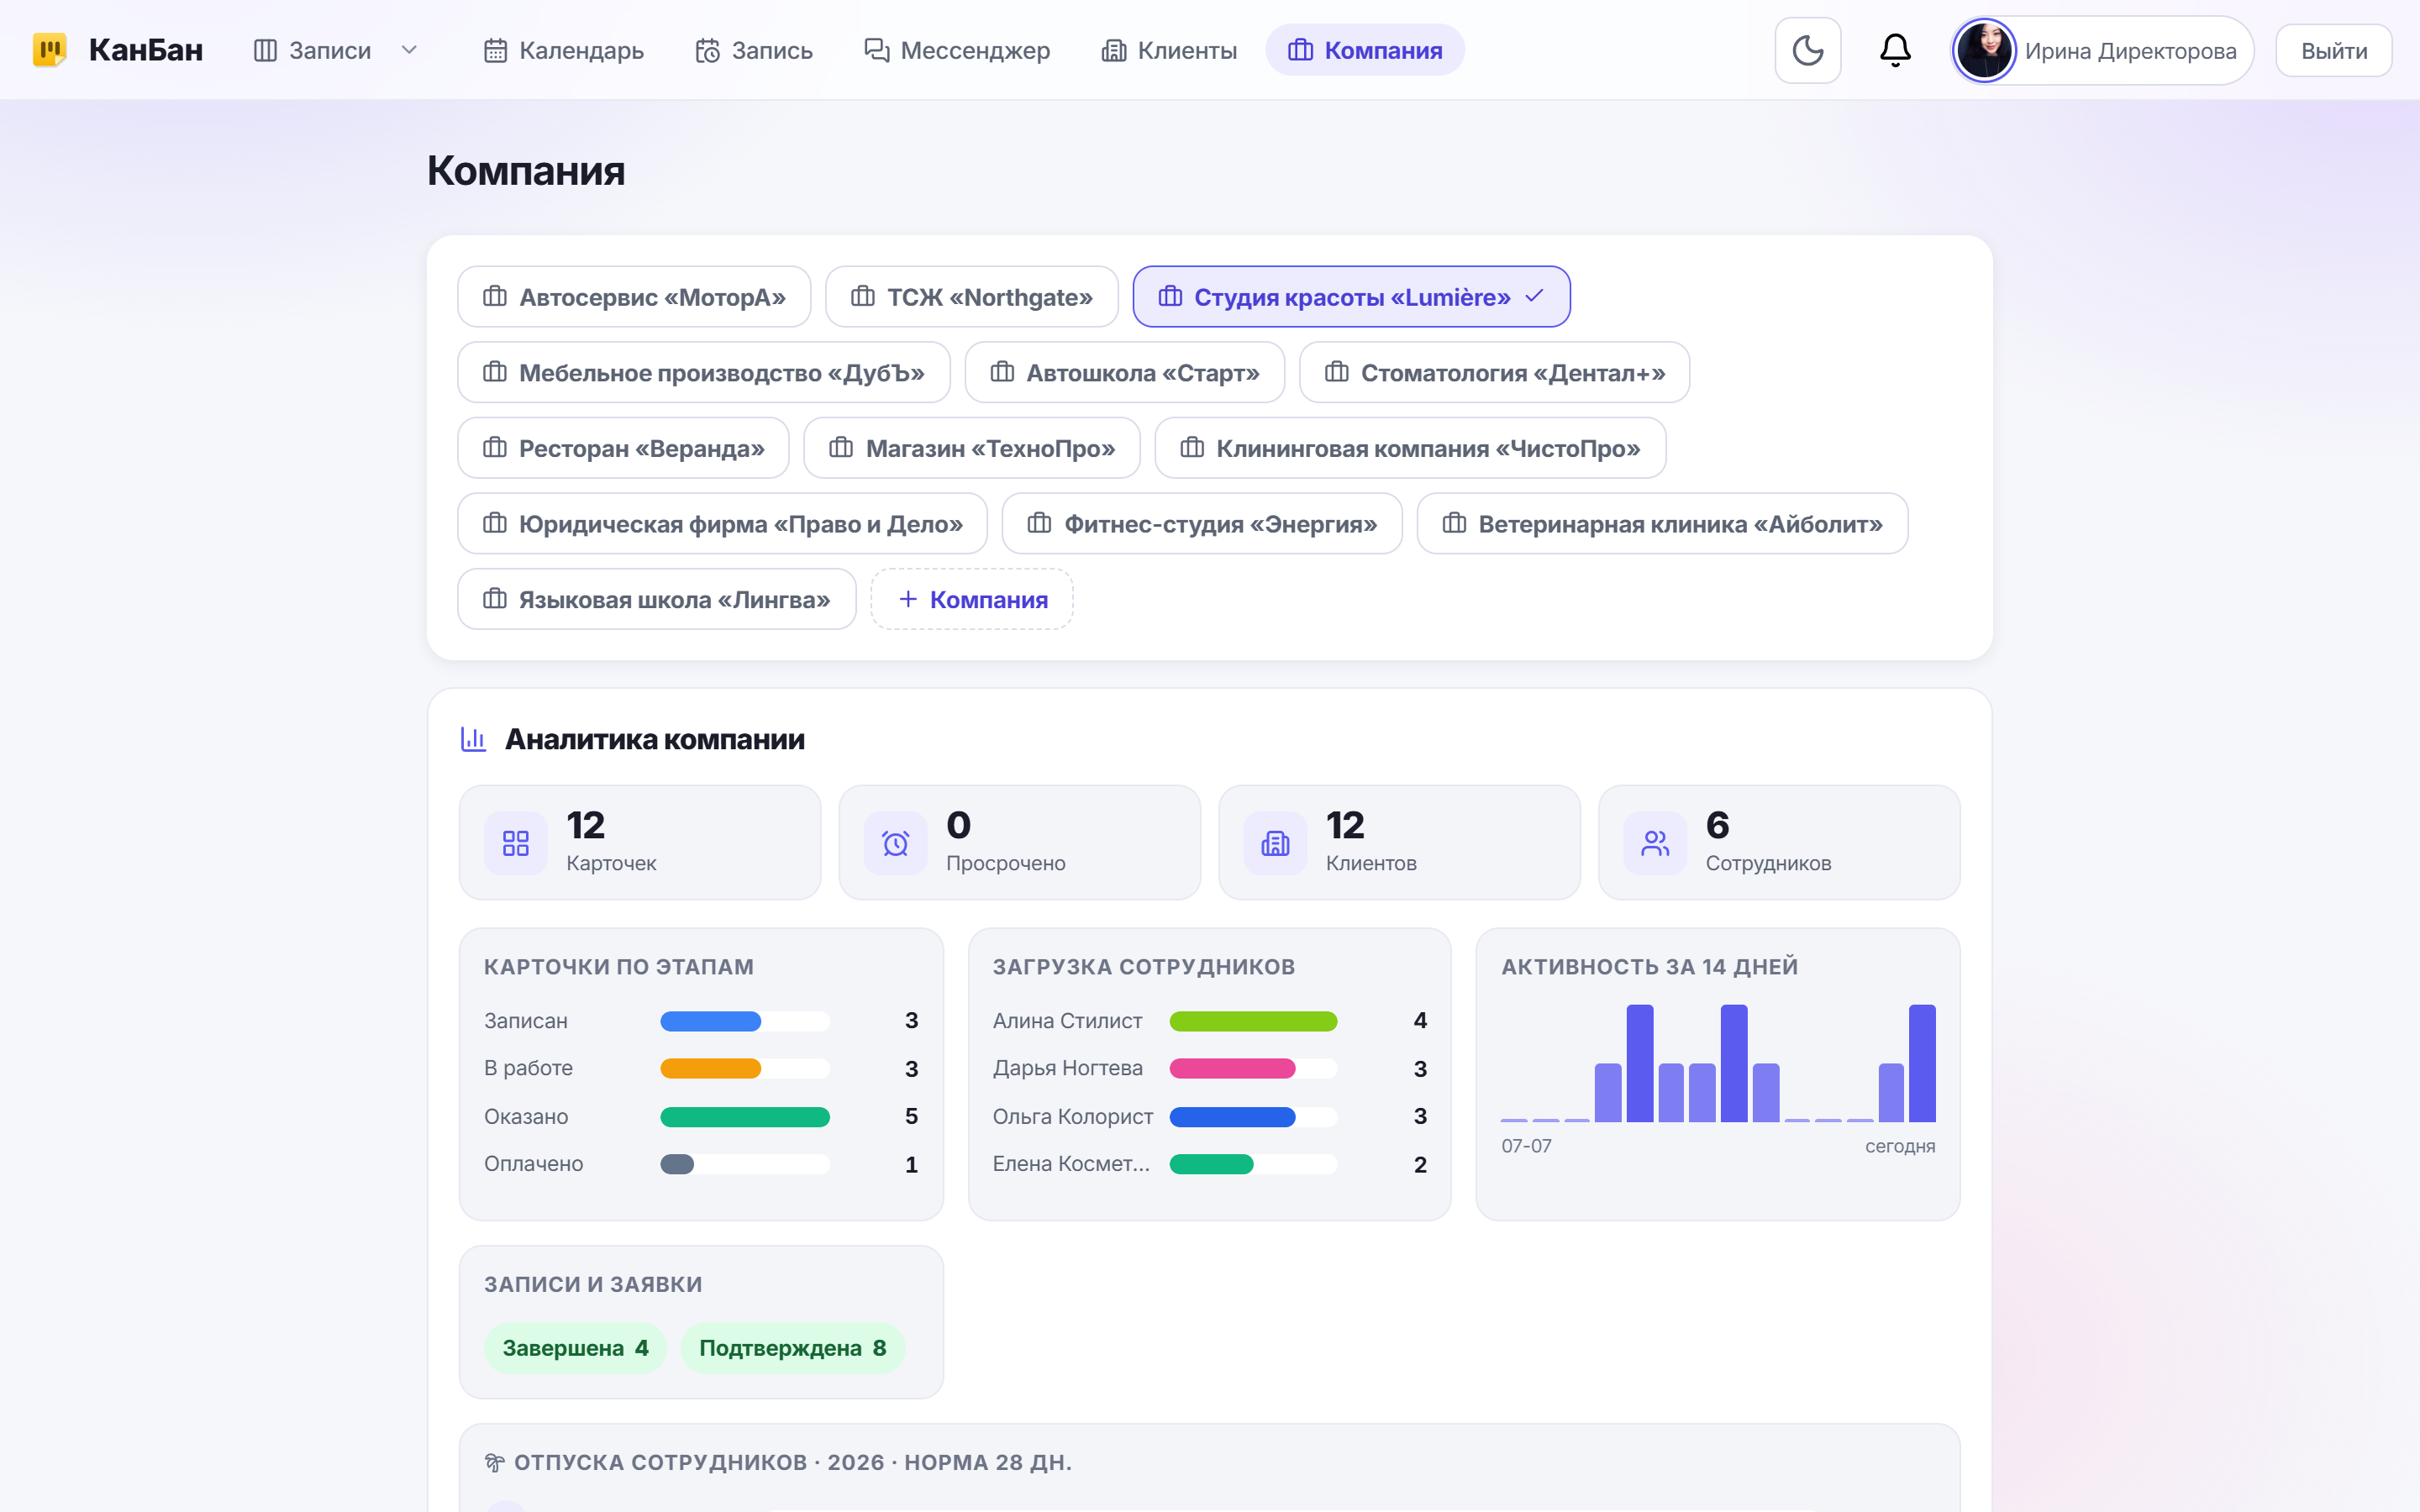
Task: Open notifications with the bell icon
Action: [1895, 50]
